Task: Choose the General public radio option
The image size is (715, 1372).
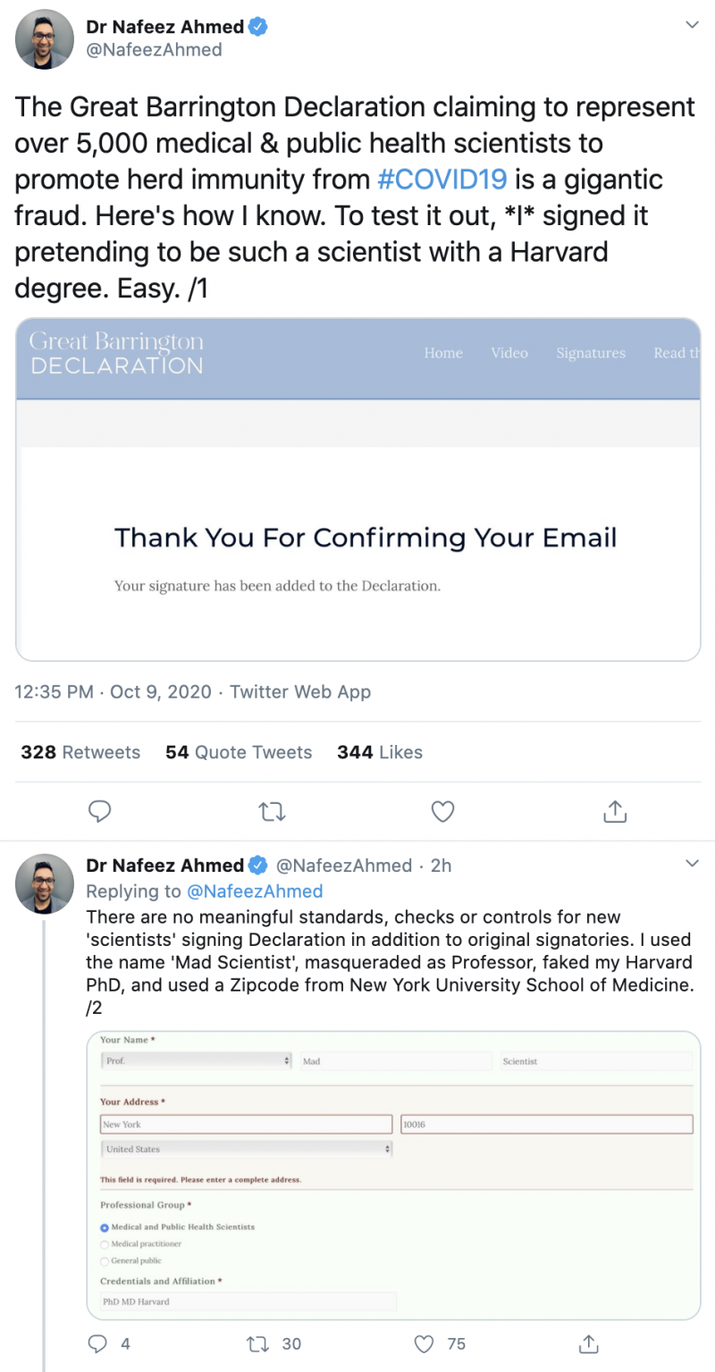Action: click(105, 1261)
